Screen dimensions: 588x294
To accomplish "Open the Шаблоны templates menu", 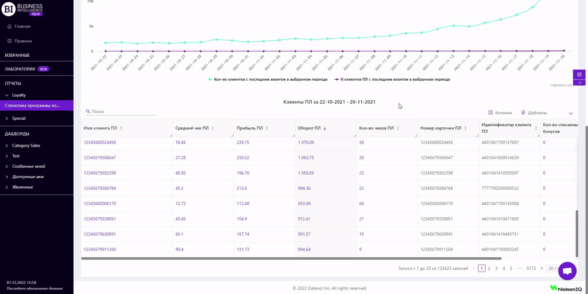I will [533, 113].
